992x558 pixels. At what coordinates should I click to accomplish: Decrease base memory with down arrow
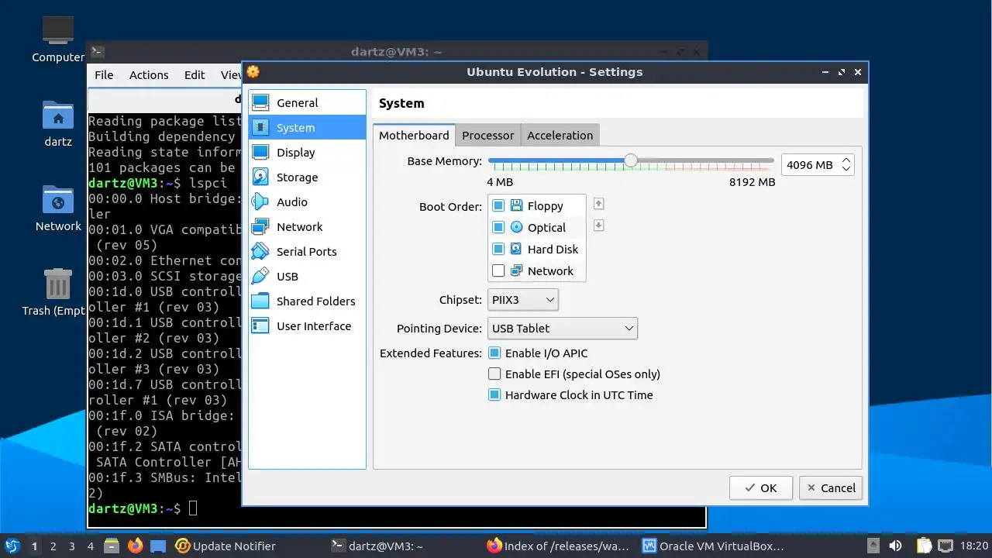click(846, 169)
